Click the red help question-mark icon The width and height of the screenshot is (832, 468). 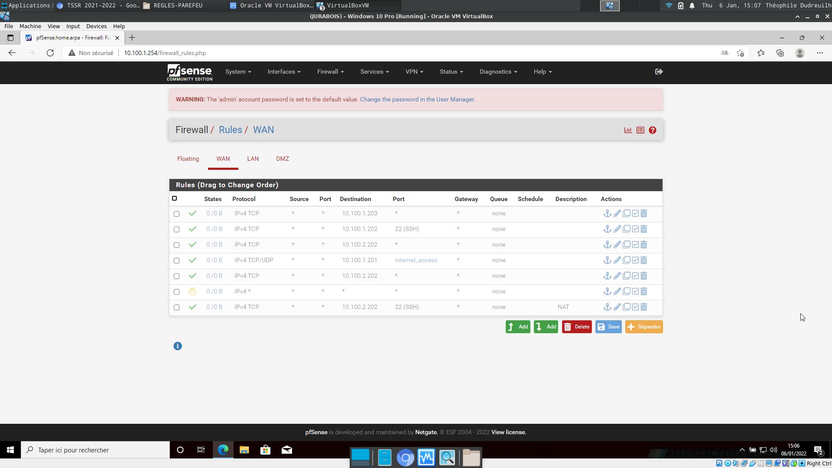point(653,130)
